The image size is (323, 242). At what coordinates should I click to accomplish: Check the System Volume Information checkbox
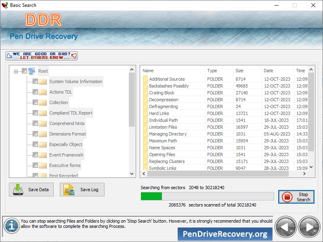point(36,81)
